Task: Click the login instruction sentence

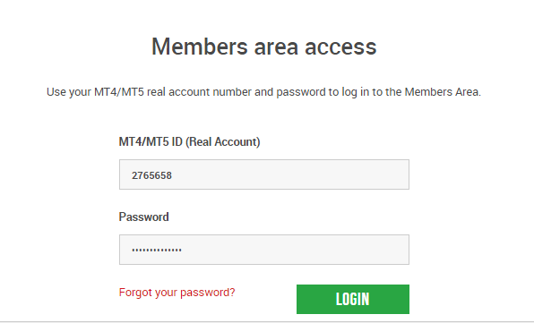Action: (x=264, y=92)
